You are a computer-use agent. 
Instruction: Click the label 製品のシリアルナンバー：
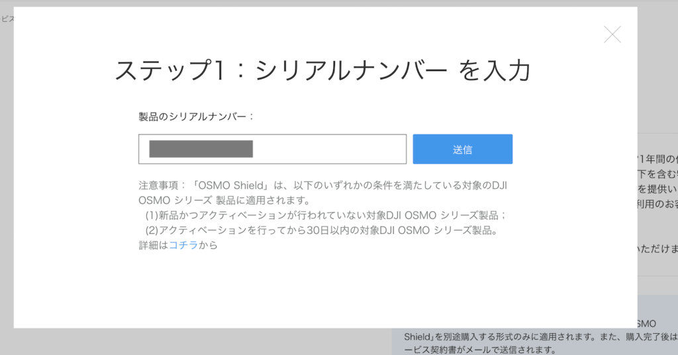[197, 117]
